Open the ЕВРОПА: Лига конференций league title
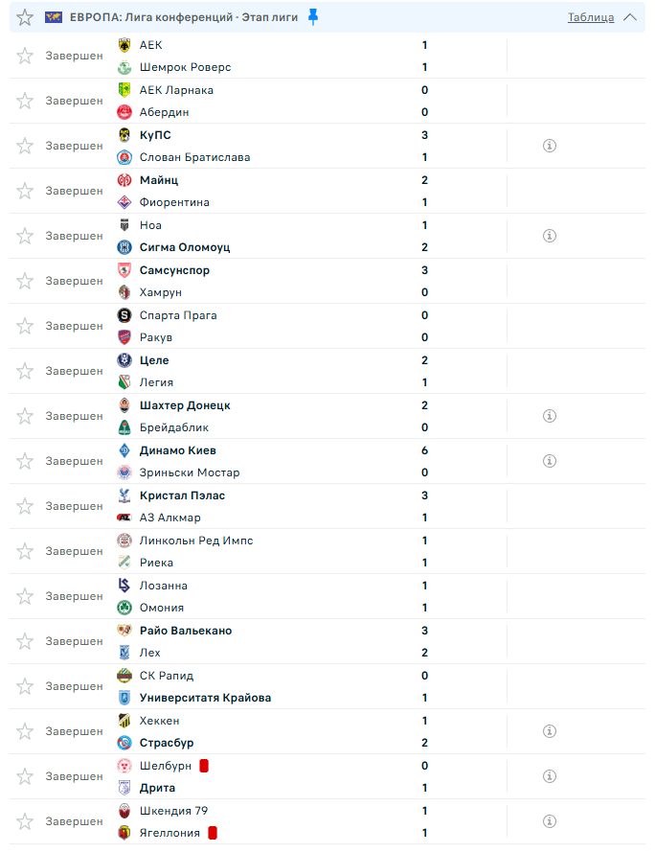This screenshot has height=852, width=655. tap(183, 17)
